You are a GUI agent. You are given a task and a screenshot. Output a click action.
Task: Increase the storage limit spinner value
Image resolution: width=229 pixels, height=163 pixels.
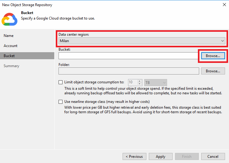click(x=139, y=81)
